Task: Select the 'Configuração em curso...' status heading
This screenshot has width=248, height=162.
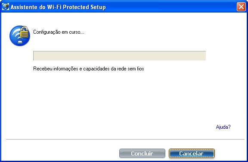Action: [59, 32]
